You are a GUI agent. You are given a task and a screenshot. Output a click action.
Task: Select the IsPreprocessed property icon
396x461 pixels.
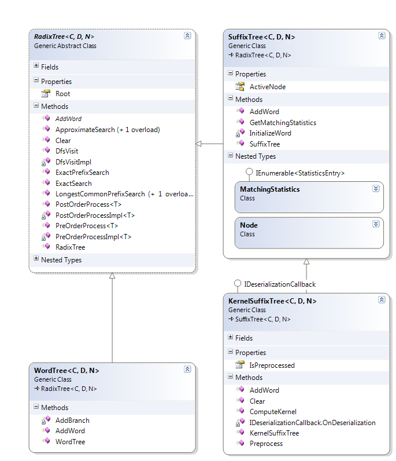(240, 365)
